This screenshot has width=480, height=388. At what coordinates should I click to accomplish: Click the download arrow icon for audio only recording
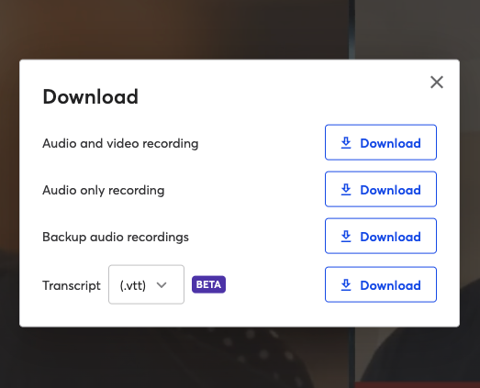coord(346,190)
